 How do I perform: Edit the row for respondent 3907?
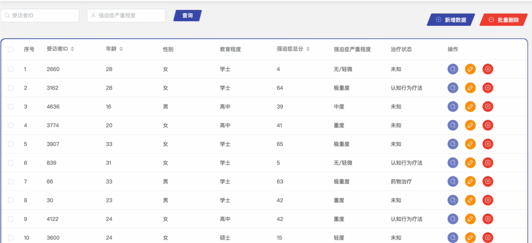tap(470, 144)
